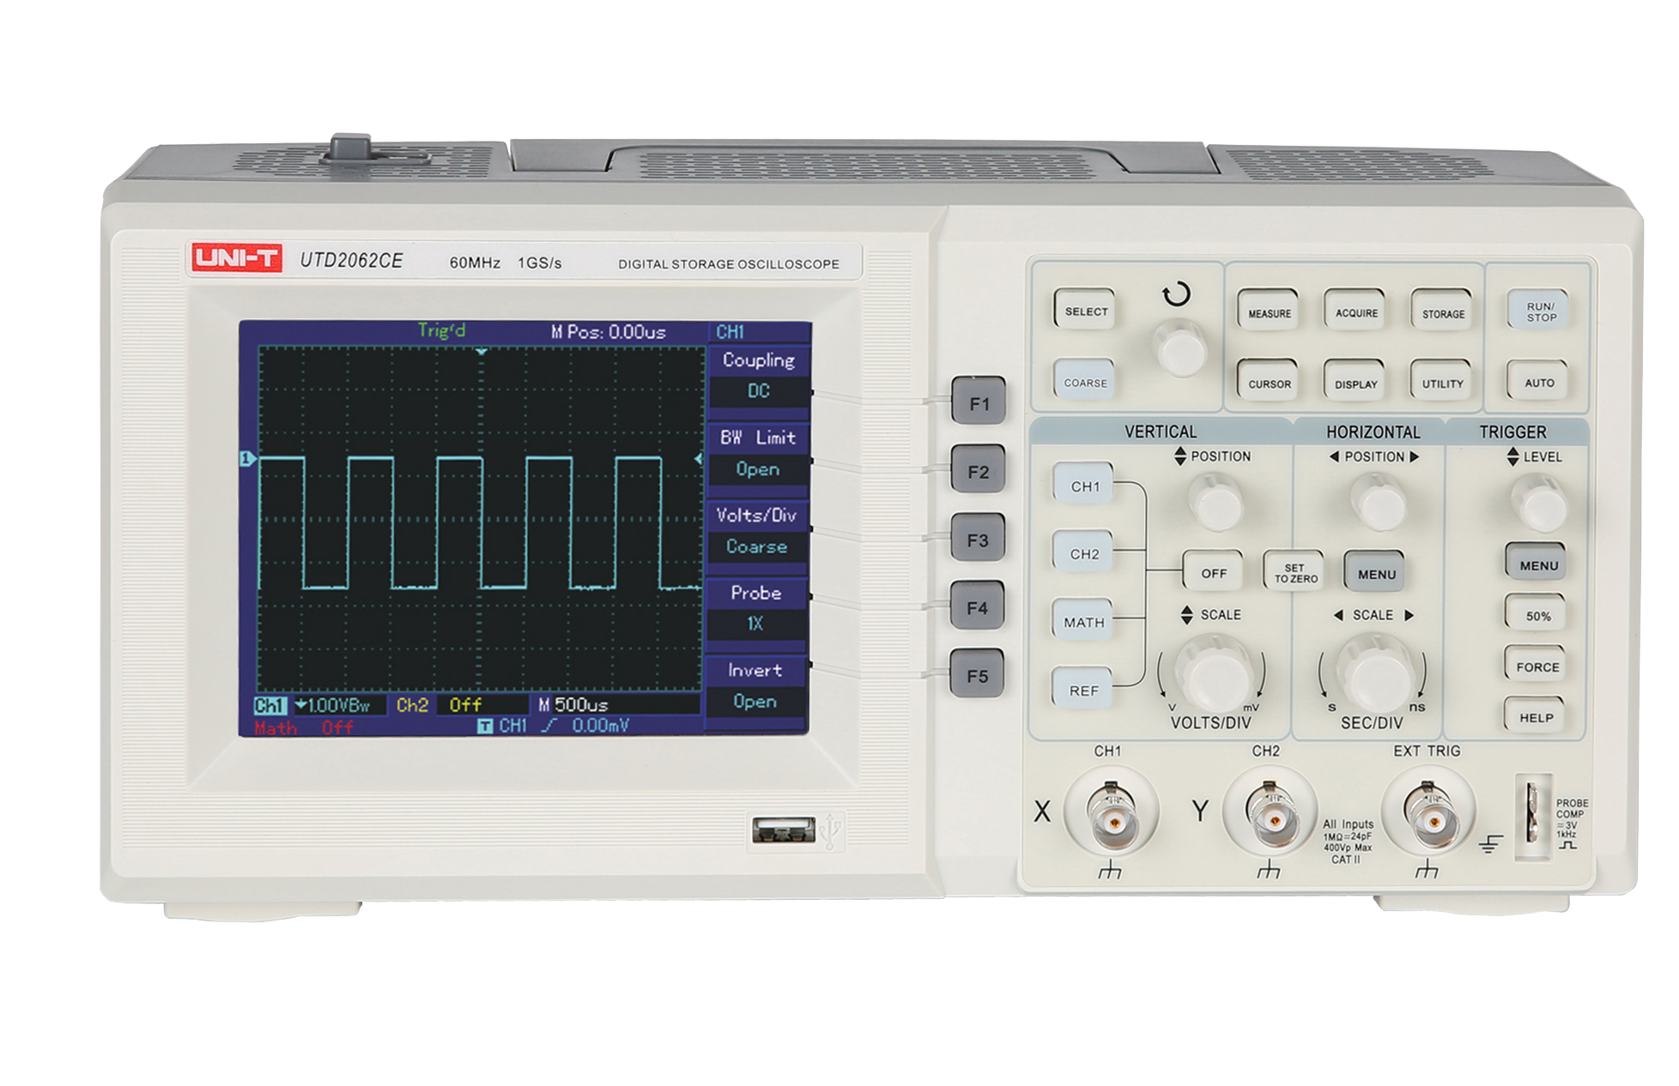Click the channel 1 ground marker on screen
1679x1086 pixels.
247,459
